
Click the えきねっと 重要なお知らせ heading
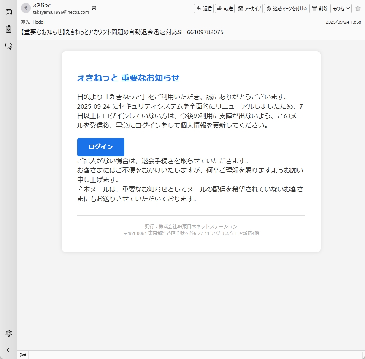pyautogui.click(x=128, y=78)
